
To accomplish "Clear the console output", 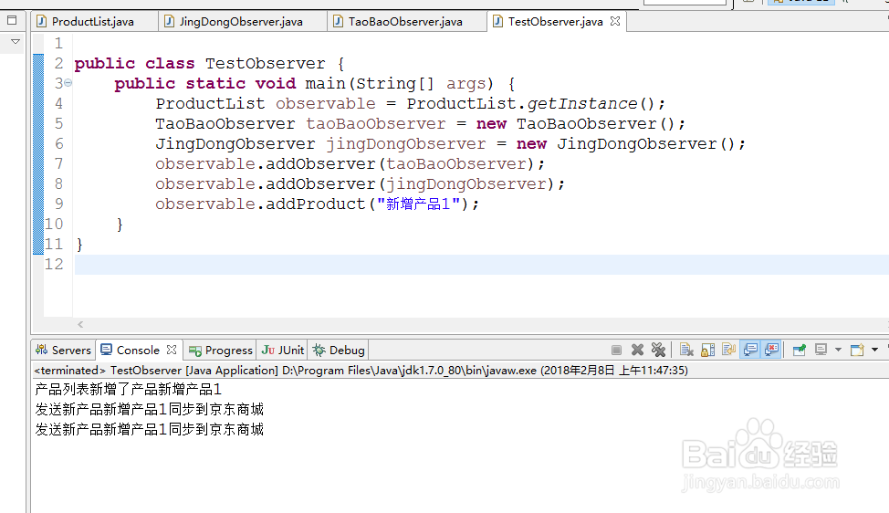I will point(686,350).
